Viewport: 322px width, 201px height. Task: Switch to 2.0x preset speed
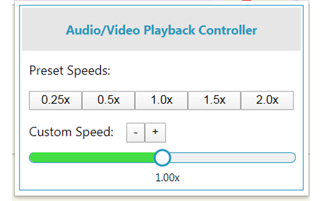pos(267,100)
